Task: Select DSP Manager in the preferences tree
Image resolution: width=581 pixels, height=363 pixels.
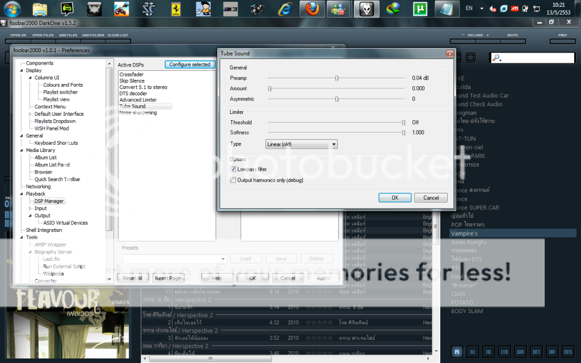Action: pyautogui.click(x=49, y=201)
